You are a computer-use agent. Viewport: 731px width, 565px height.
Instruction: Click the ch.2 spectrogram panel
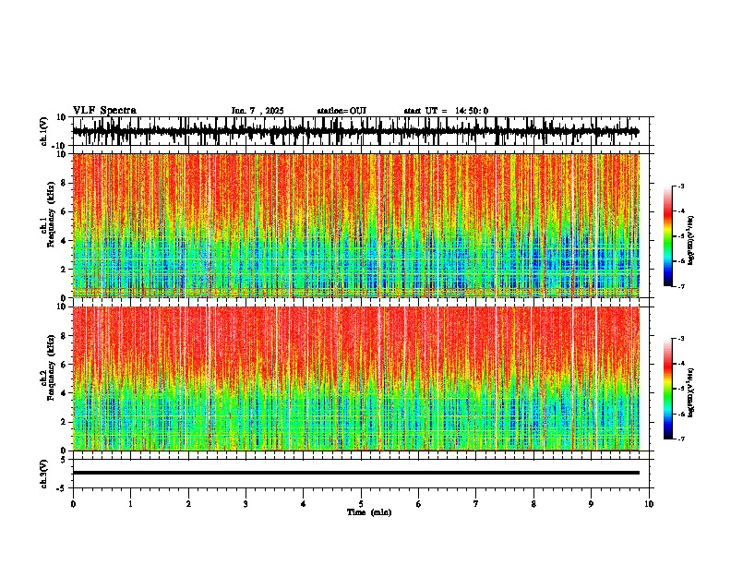point(355,379)
